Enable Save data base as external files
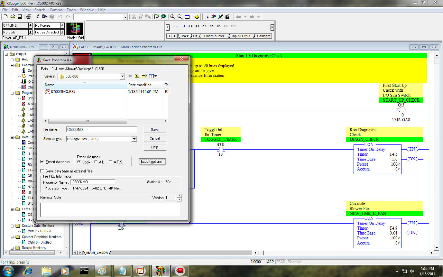Viewport: 443px width, 277px height. click(x=42, y=171)
